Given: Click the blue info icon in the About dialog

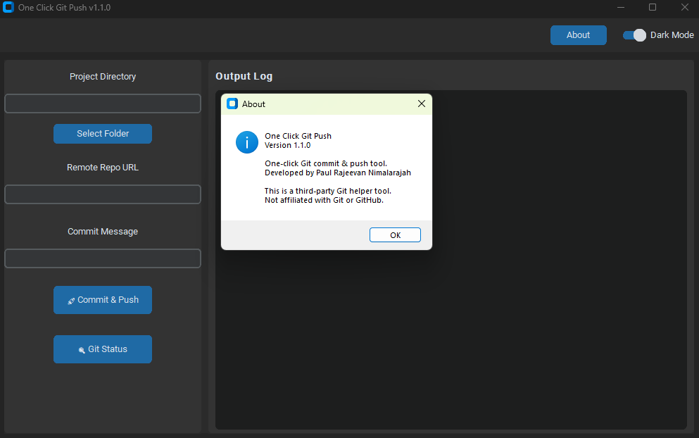Looking at the screenshot, I should tap(247, 142).
